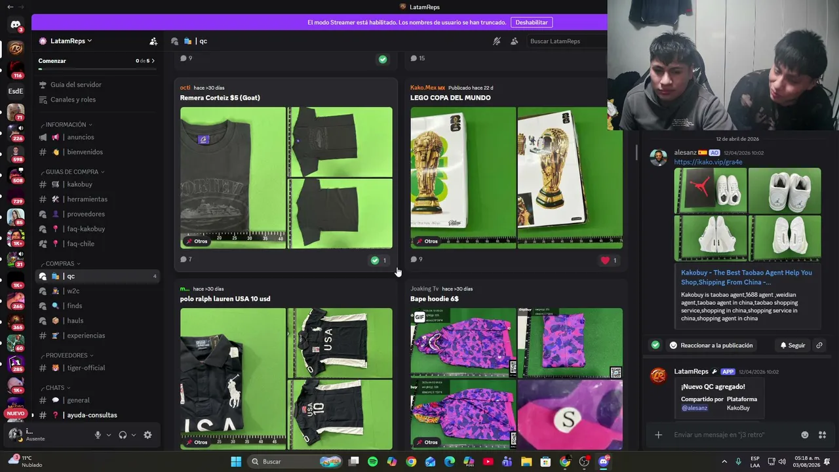Open Spotify from the taskbar
The image size is (839, 472).
point(373,462)
